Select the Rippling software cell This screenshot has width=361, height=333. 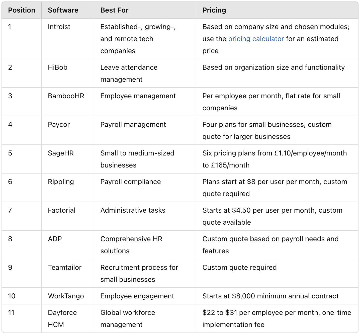[x=68, y=188]
